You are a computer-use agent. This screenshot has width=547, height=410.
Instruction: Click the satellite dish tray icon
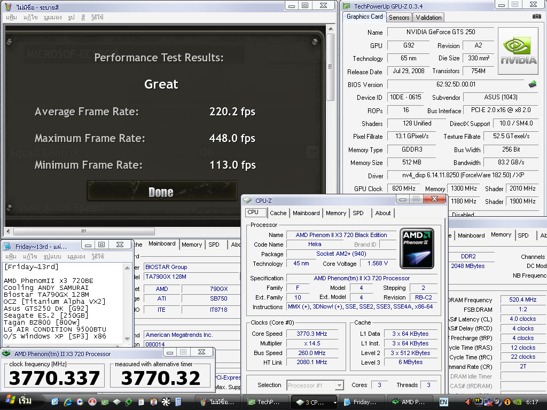tap(497, 402)
